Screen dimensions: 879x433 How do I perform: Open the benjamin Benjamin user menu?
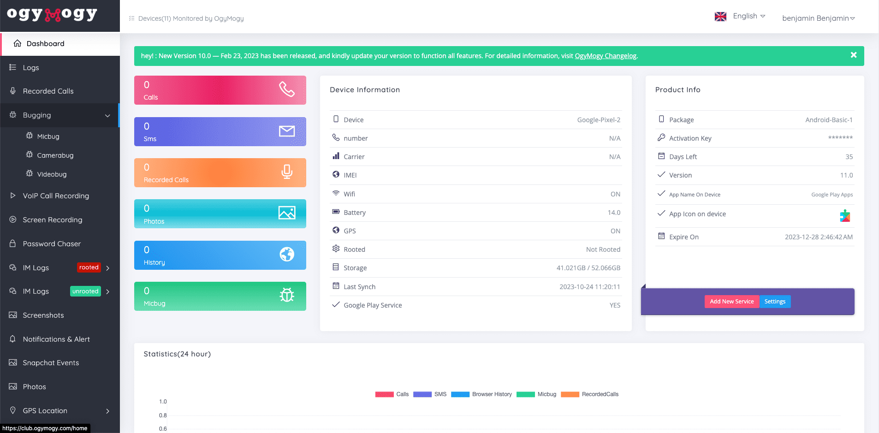819,18
